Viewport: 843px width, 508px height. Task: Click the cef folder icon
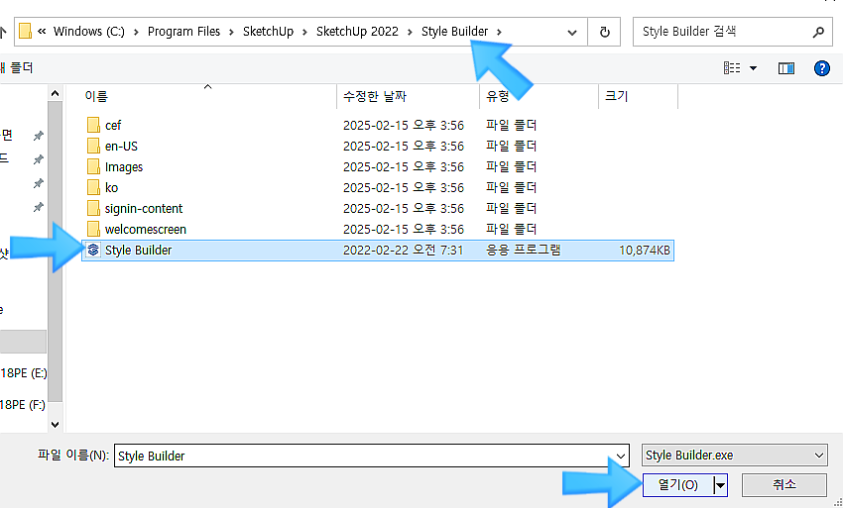pos(93,125)
